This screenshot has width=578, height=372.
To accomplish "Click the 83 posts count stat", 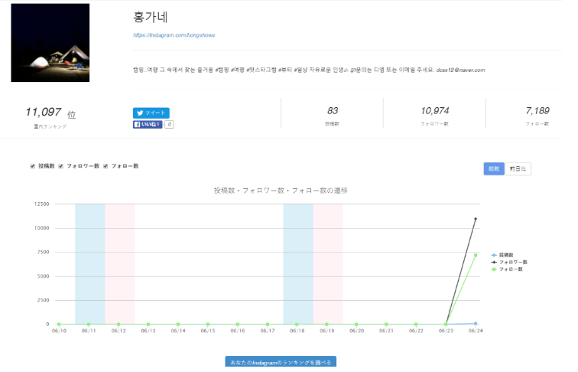I will [333, 111].
